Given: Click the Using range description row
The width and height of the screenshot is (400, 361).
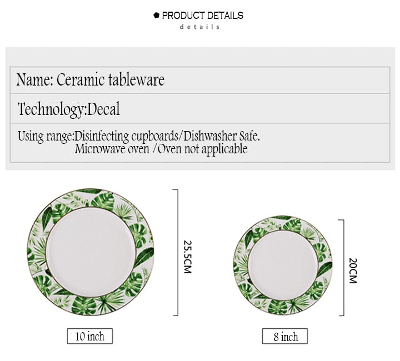Looking at the screenshot, I should pyautogui.click(x=200, y=143).
